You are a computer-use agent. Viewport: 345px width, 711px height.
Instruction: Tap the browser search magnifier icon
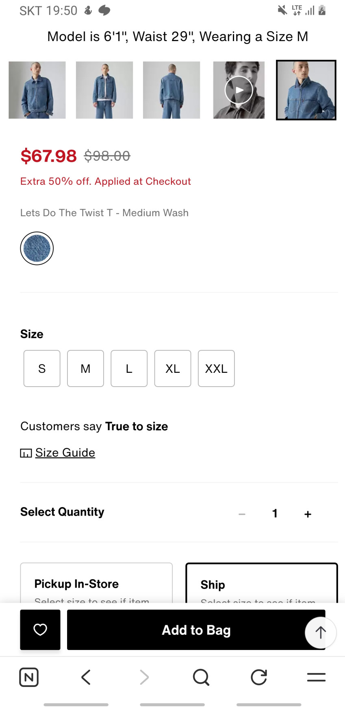pos(201,677)
